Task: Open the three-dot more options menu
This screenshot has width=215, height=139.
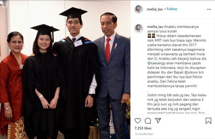Action: coord(209,9)
